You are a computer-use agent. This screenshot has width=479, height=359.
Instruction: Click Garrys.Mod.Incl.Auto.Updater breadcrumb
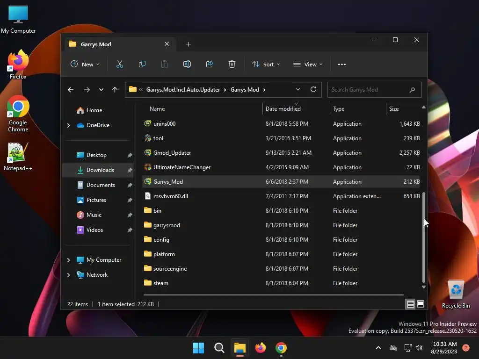coord(183,90)
